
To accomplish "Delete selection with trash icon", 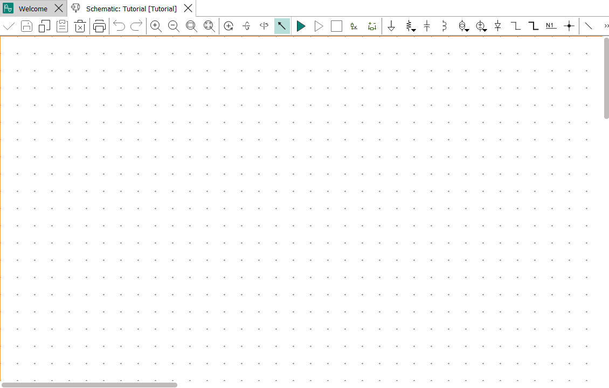I will [x=80, y=26].
